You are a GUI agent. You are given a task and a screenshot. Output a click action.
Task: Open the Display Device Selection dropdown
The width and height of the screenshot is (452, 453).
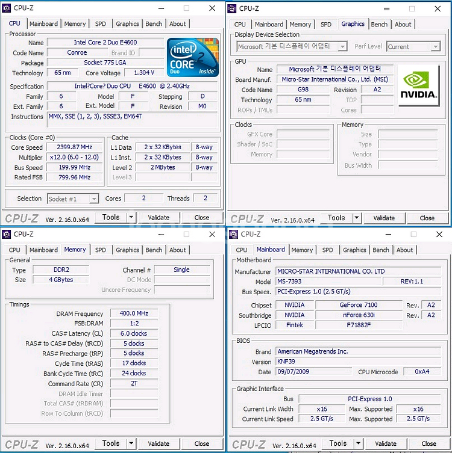pyautogui.click(x=342, y=46)
